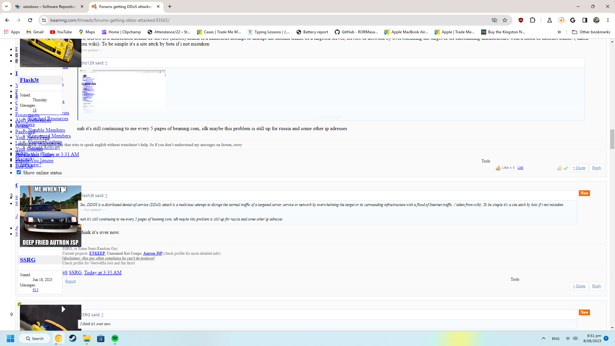Open the ETKEEP project link in signature
The image size is (615, 346).
[97, 253]
